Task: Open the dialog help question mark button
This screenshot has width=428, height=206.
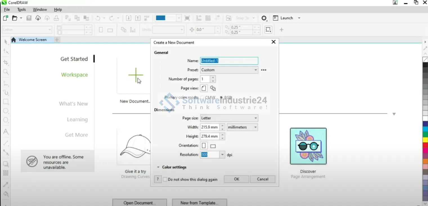Action: 158,179
